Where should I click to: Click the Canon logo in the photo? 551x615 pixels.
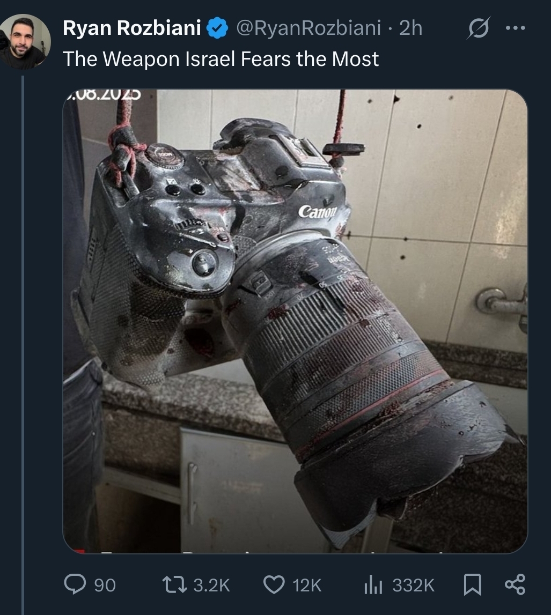[318, 212]
